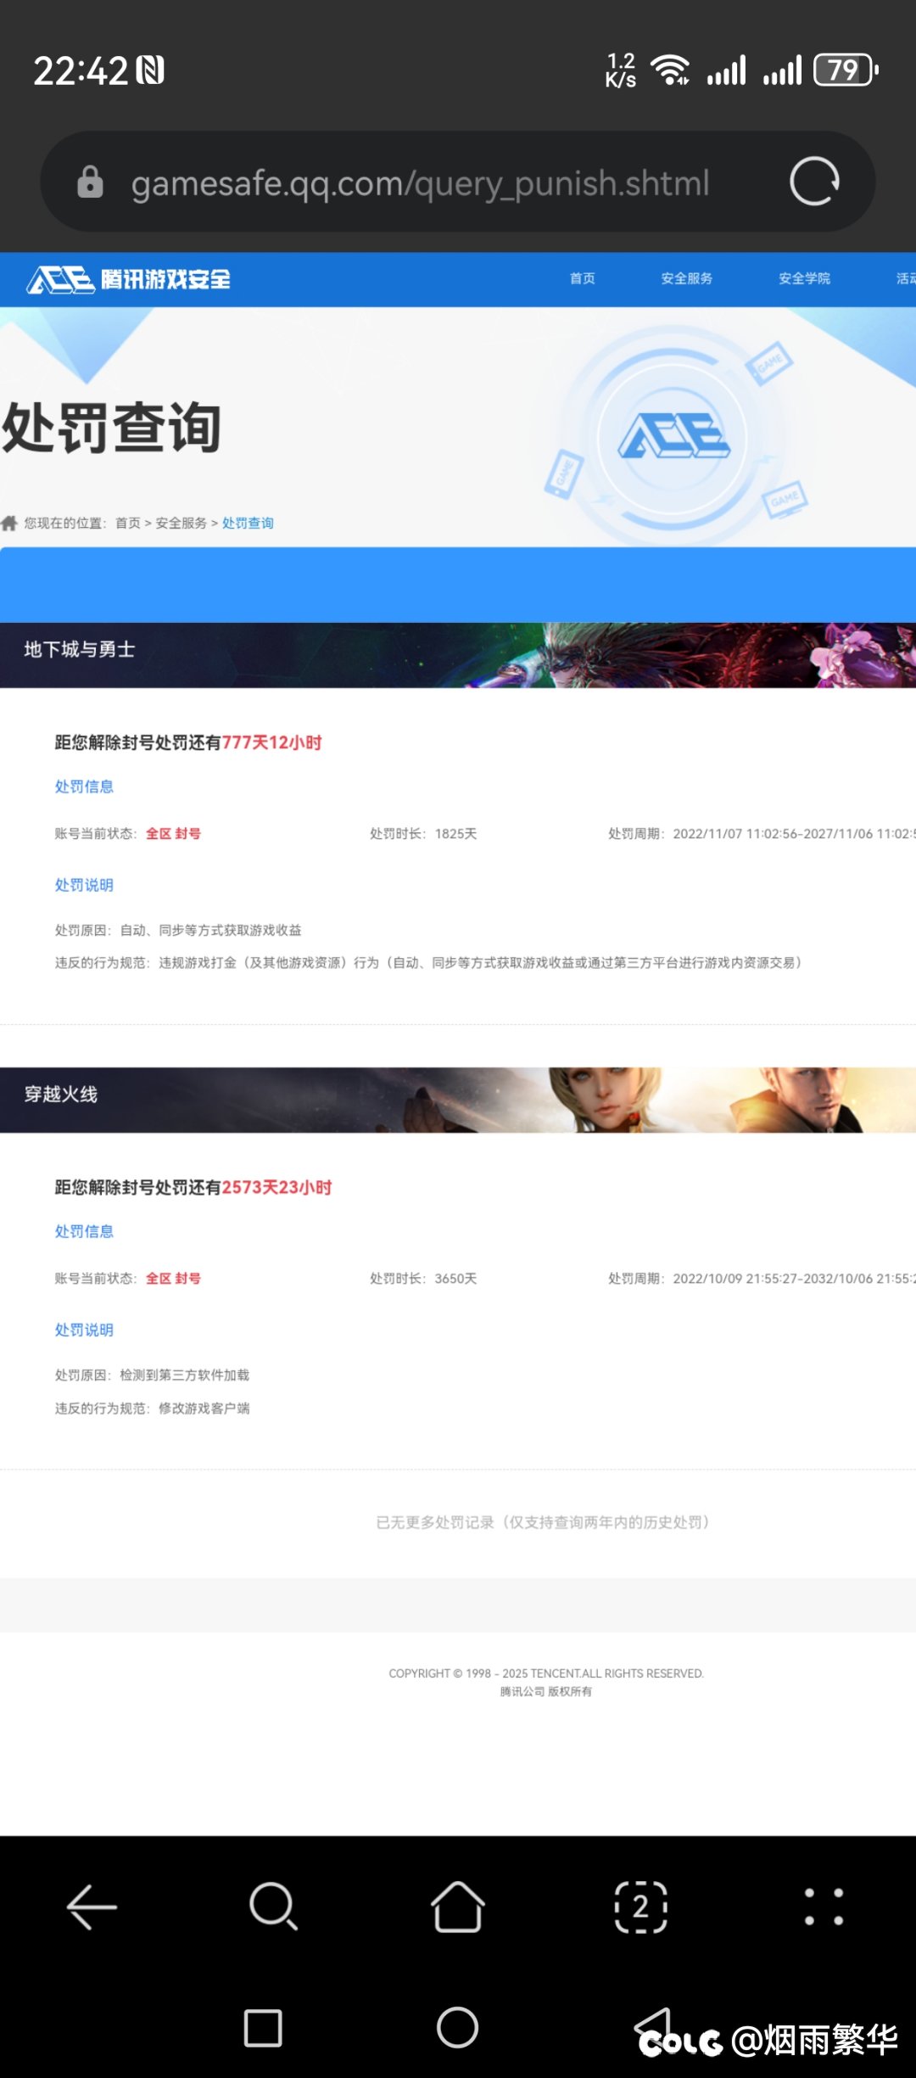Click the 处罚查询 breadcrumb link
Image resolution: width=916 pixels, height=2078 pixels.
pyautogui.click(x=248, y=523)
